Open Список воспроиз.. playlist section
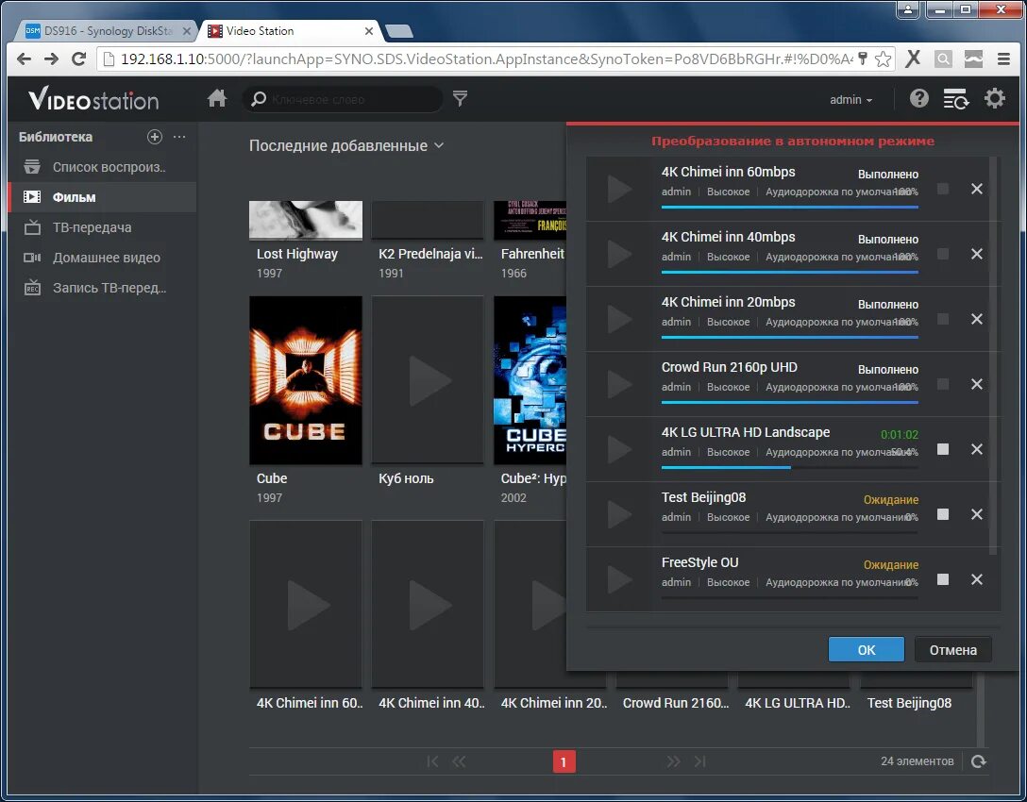 pos(102,167)
